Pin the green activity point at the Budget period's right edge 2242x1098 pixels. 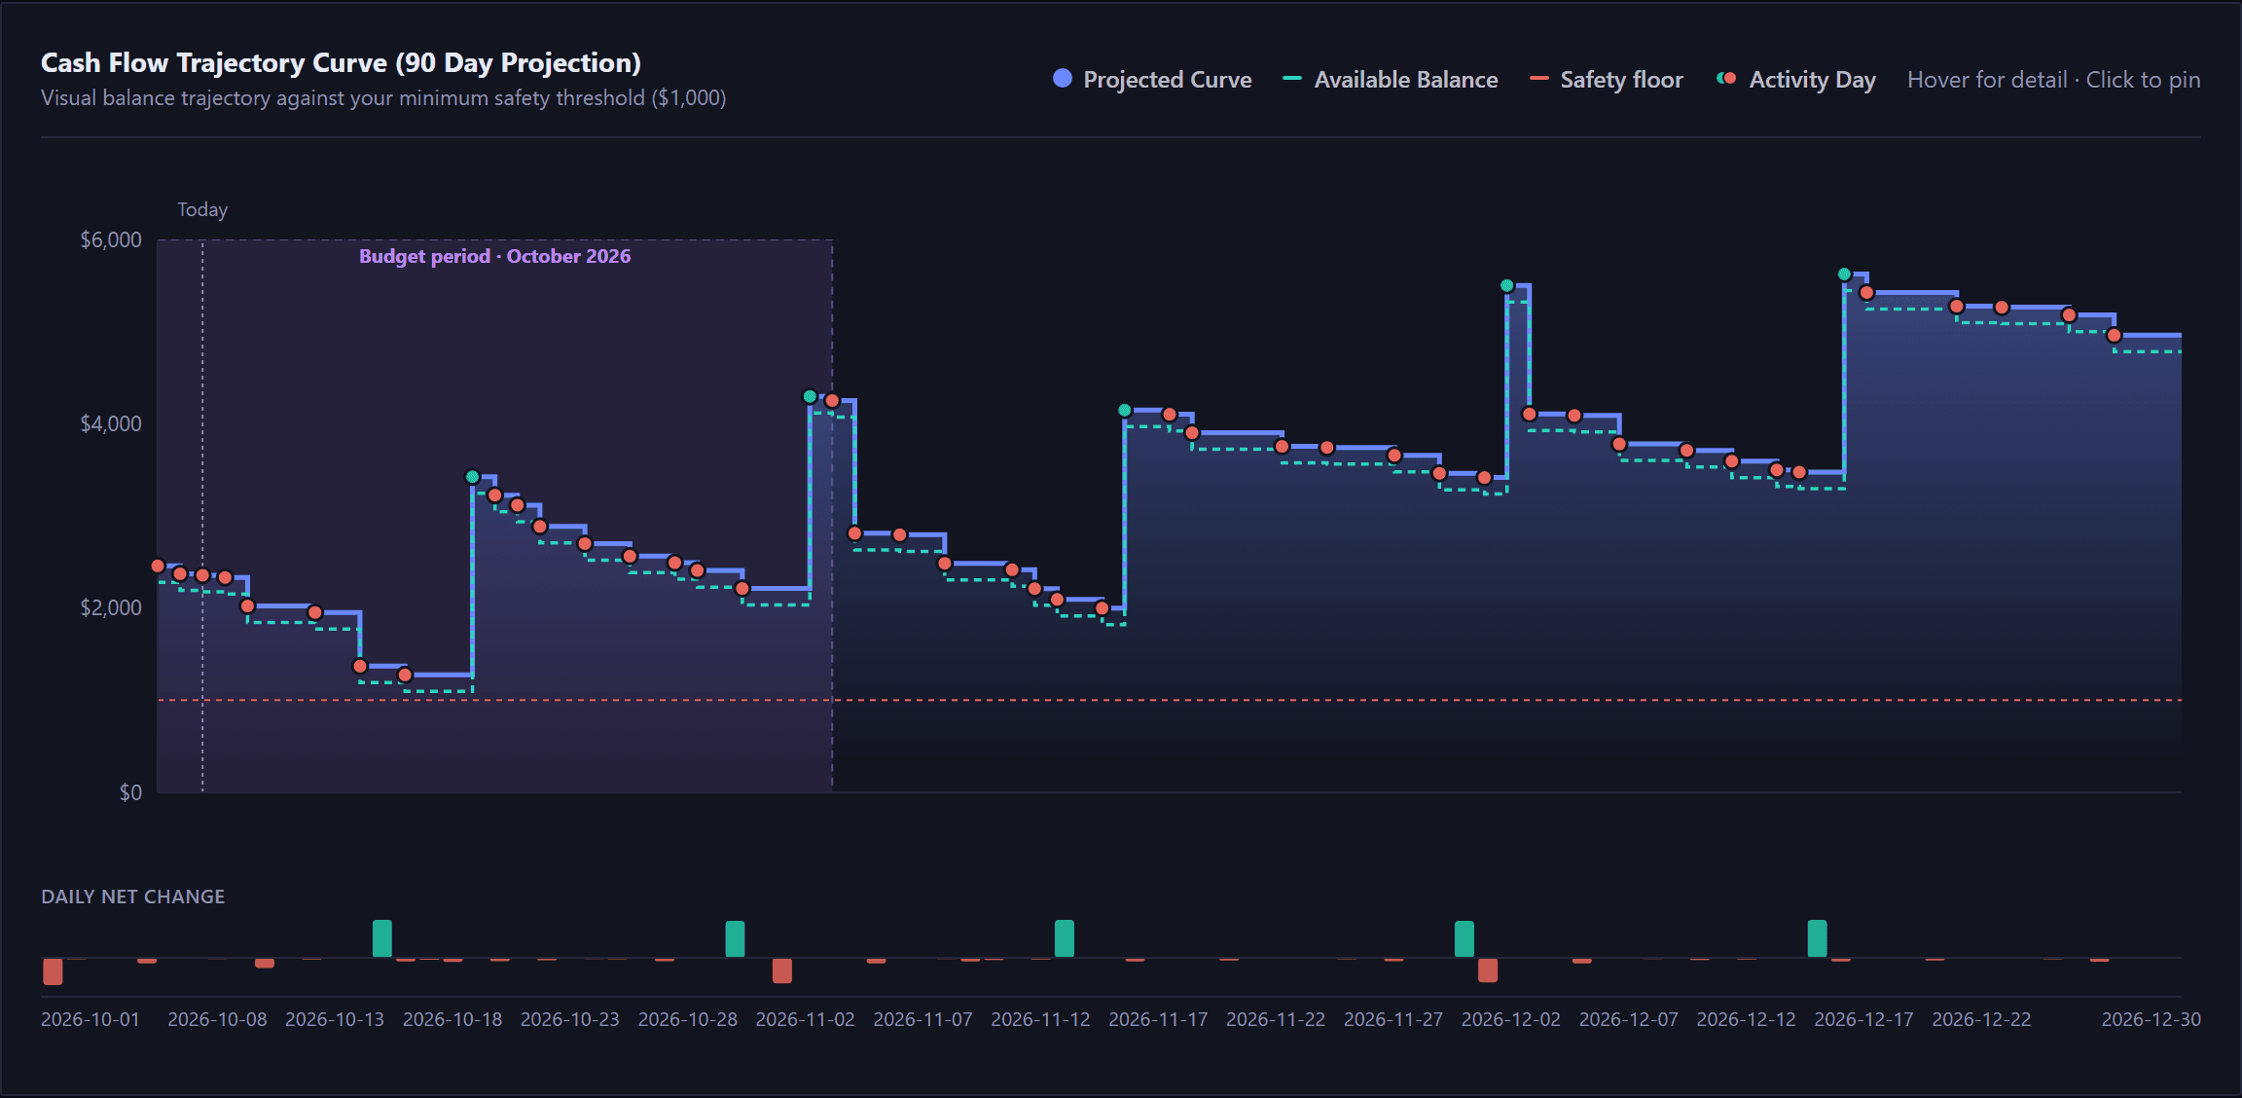click(810, 397)
